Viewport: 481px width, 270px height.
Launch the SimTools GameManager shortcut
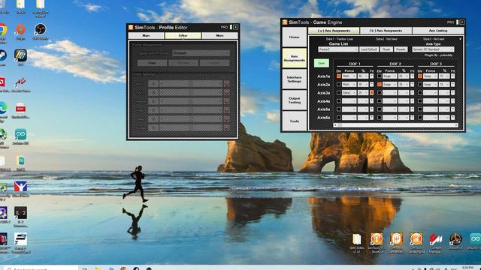(396, 239)
